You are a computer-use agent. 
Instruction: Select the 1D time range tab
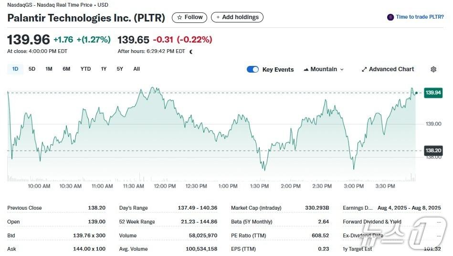[15, 69]
